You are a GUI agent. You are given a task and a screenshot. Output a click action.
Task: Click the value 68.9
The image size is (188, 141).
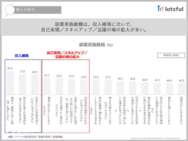pyautogui.click(x=35, y=72)
